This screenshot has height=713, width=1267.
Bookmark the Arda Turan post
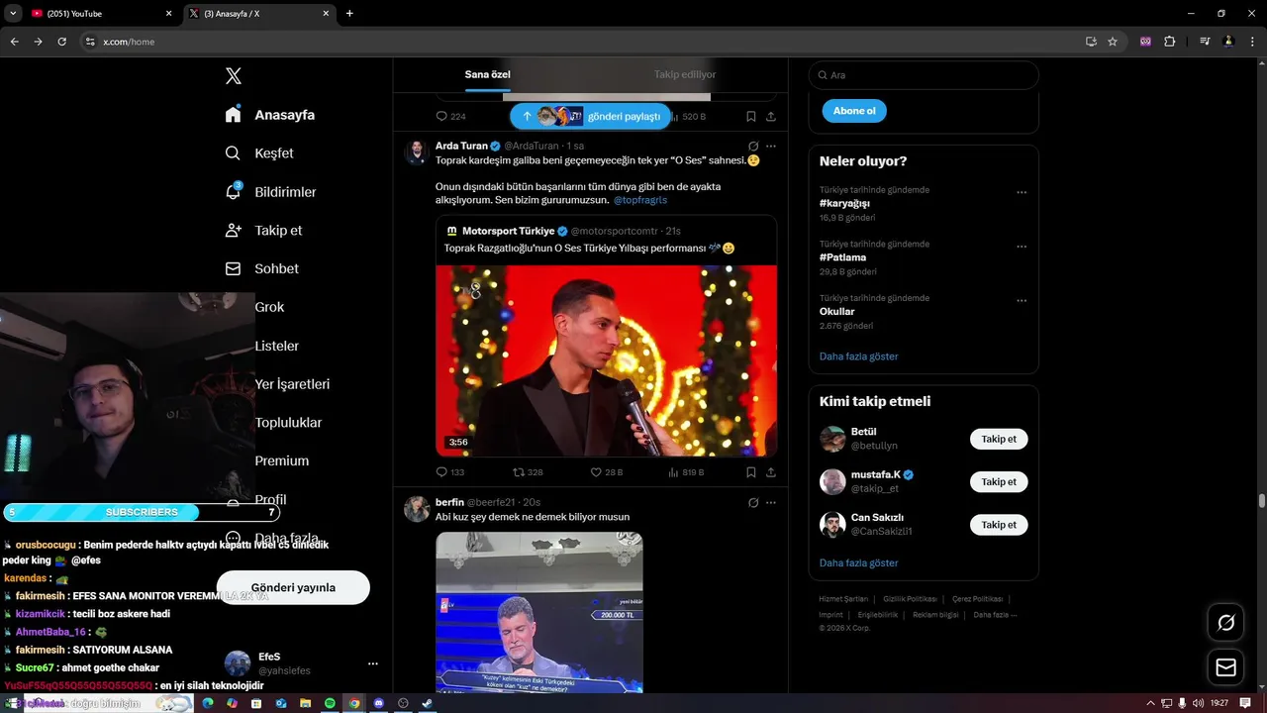point(751,472)
